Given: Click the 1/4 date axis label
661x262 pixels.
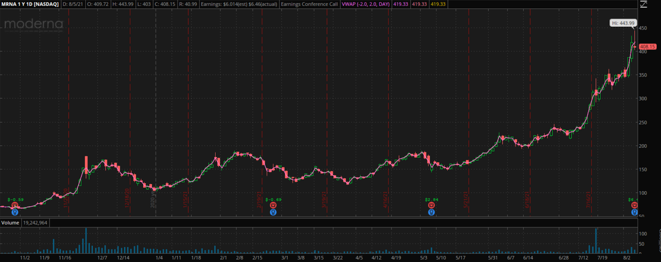Looking at the screenshot, I should [159, 258].
